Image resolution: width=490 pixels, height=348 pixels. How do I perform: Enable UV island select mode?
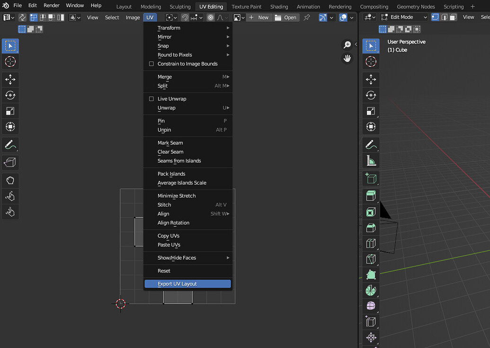61,18
